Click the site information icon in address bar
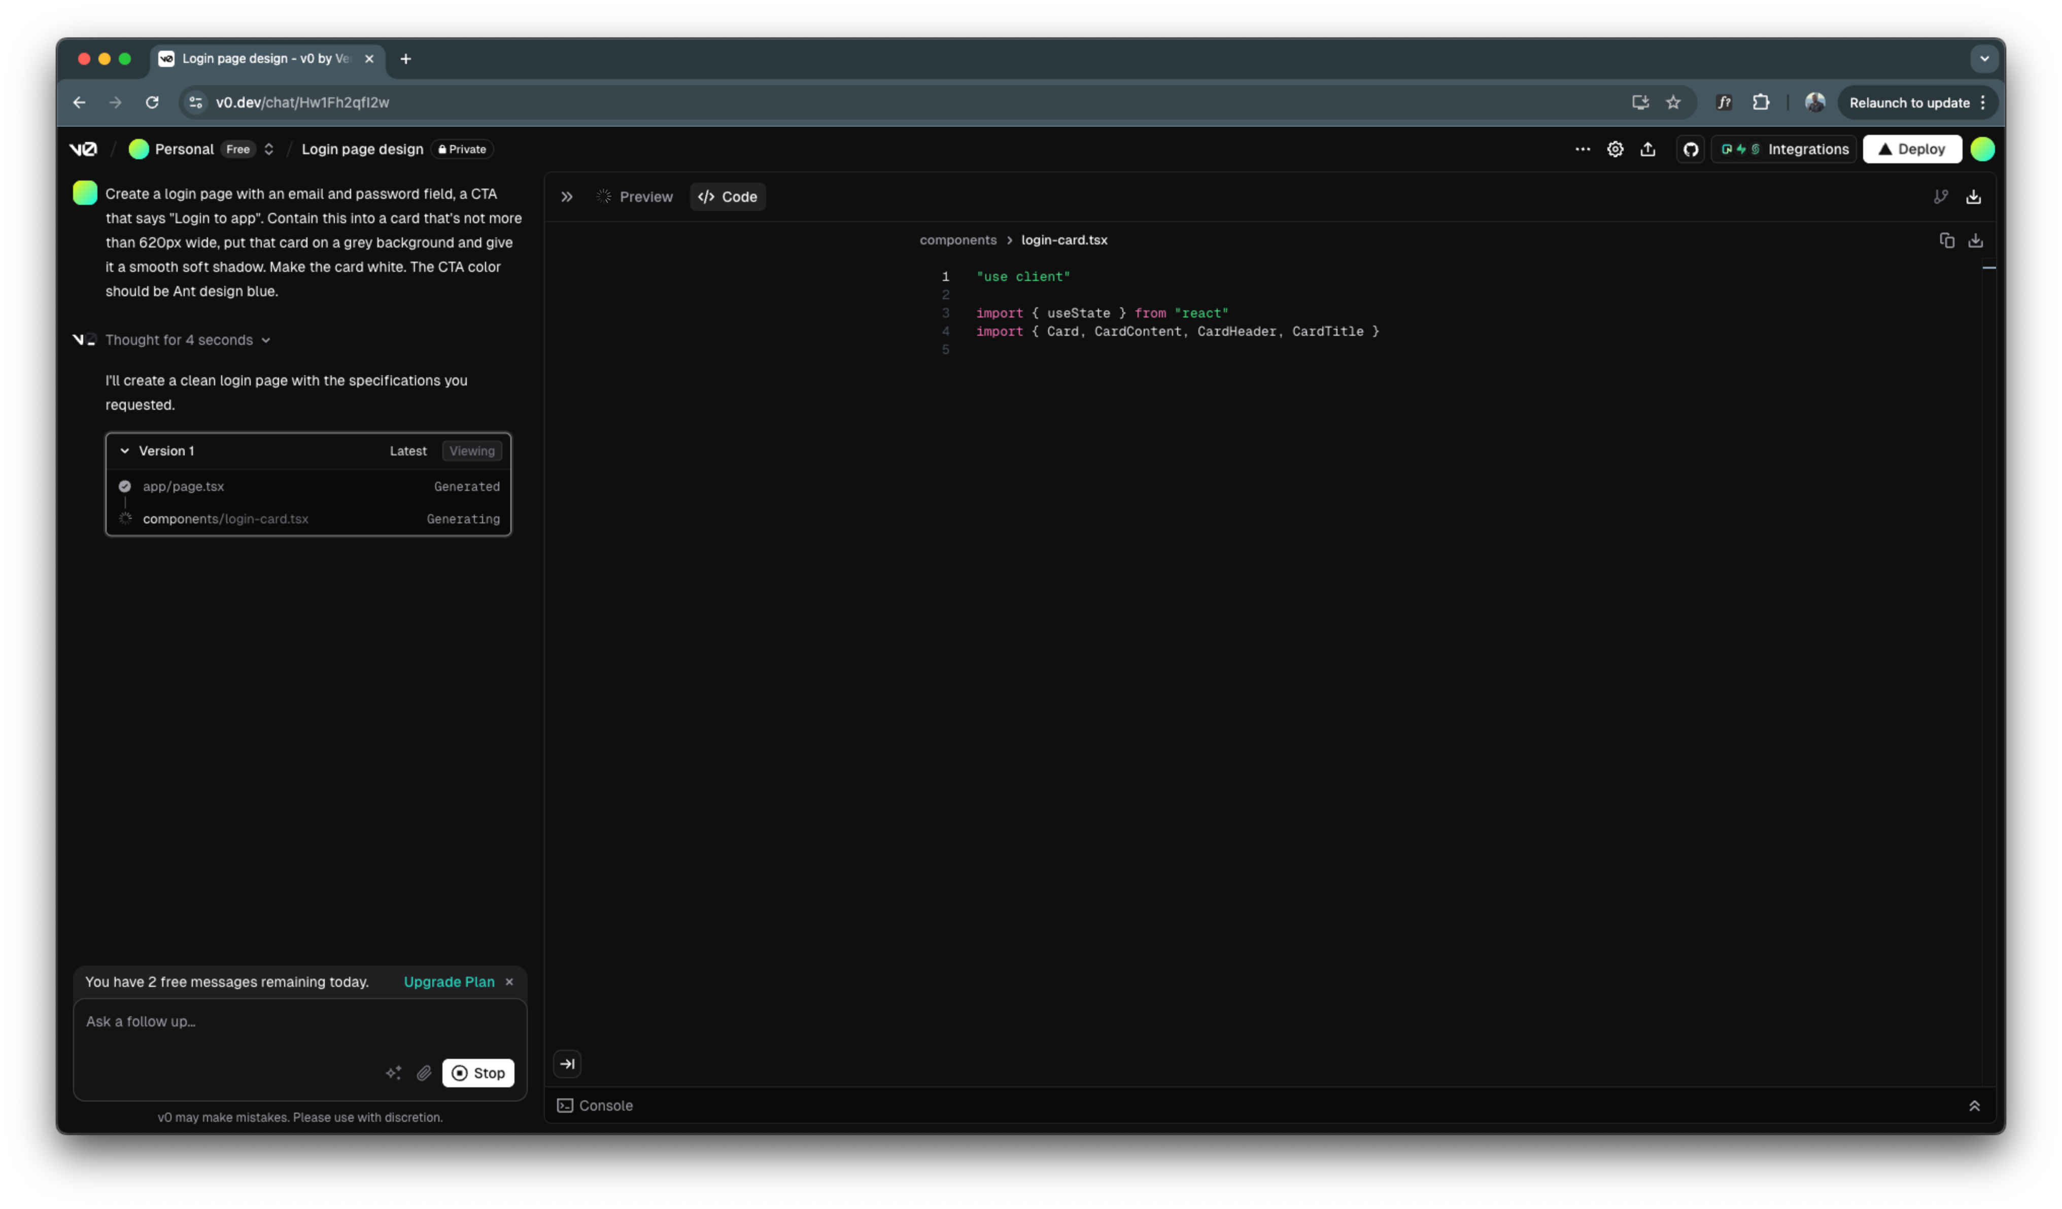The width and height of the screenshot is (2062, 1209). [x=195, y=102]
